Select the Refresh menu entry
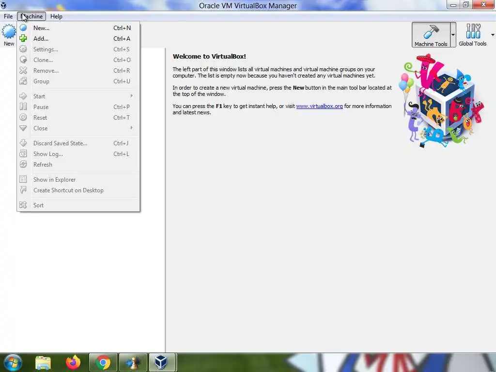Image resolution: width=496 pixels, height=372 pixels. (78, 165)
